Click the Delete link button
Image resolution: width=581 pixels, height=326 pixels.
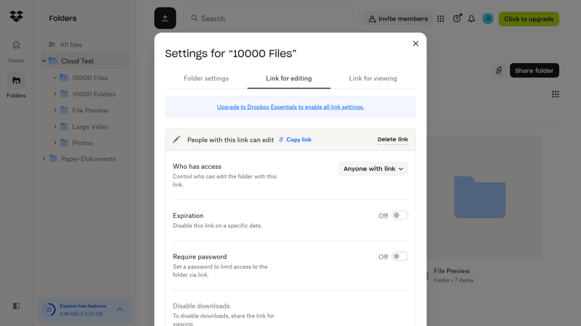coord(393,139)
